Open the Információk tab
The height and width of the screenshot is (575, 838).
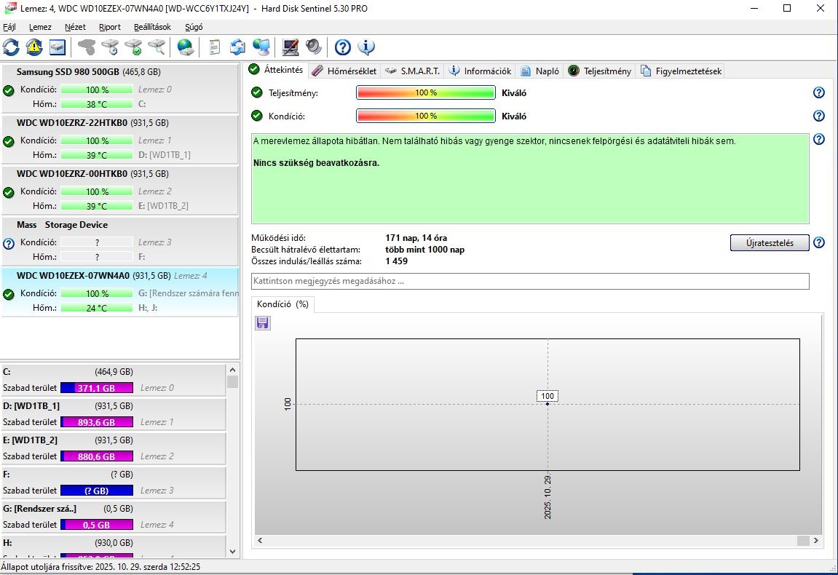pos(481,71)
